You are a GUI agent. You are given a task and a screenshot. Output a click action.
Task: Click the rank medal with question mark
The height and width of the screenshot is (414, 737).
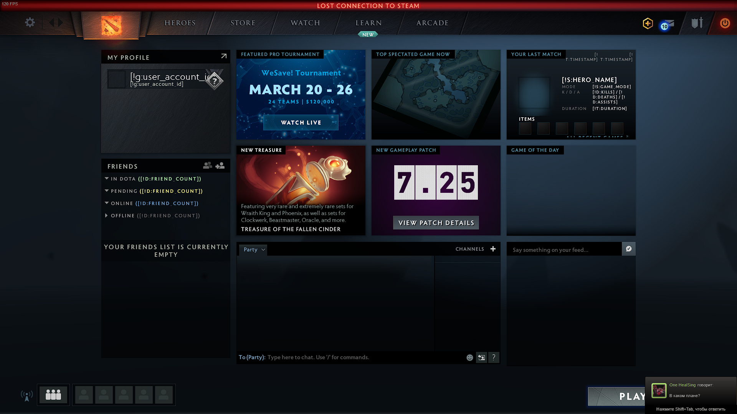(215, 80)
